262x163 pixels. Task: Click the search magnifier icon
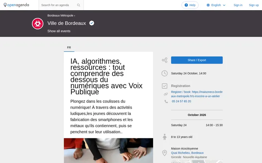tap(79, 5)
